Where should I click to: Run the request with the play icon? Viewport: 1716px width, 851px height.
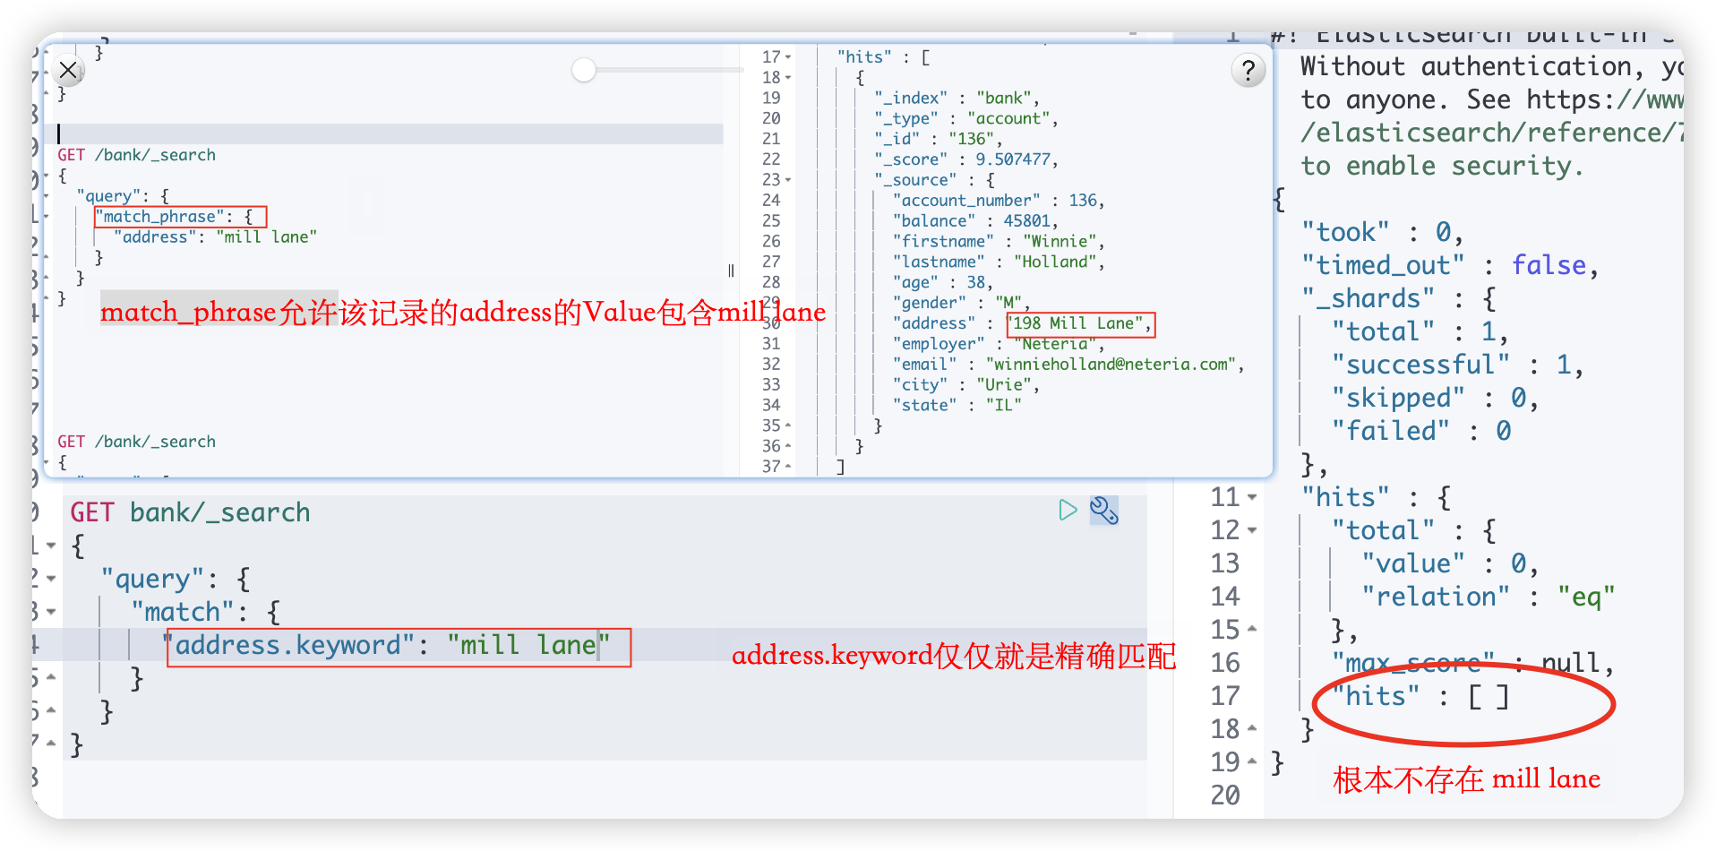(1068, 511)
